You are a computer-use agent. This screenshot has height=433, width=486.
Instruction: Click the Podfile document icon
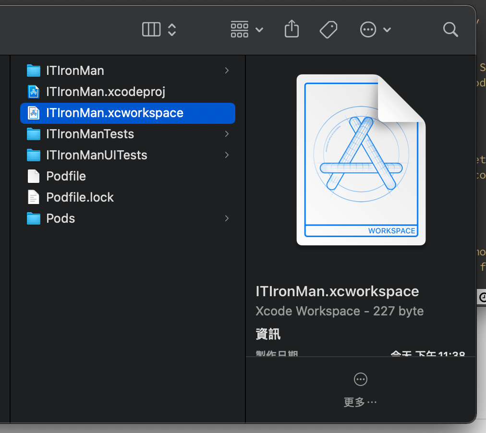pyautogui.click(x=34, y=176)
